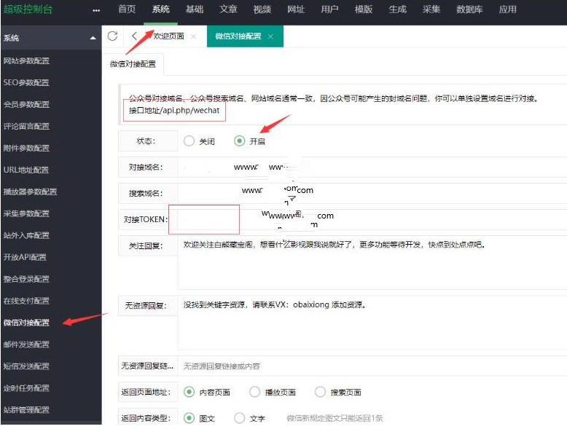Choose 内容页面 as return page
This screenshot has height=429, width=567.
pyautogui.click(x=189, y=392)
